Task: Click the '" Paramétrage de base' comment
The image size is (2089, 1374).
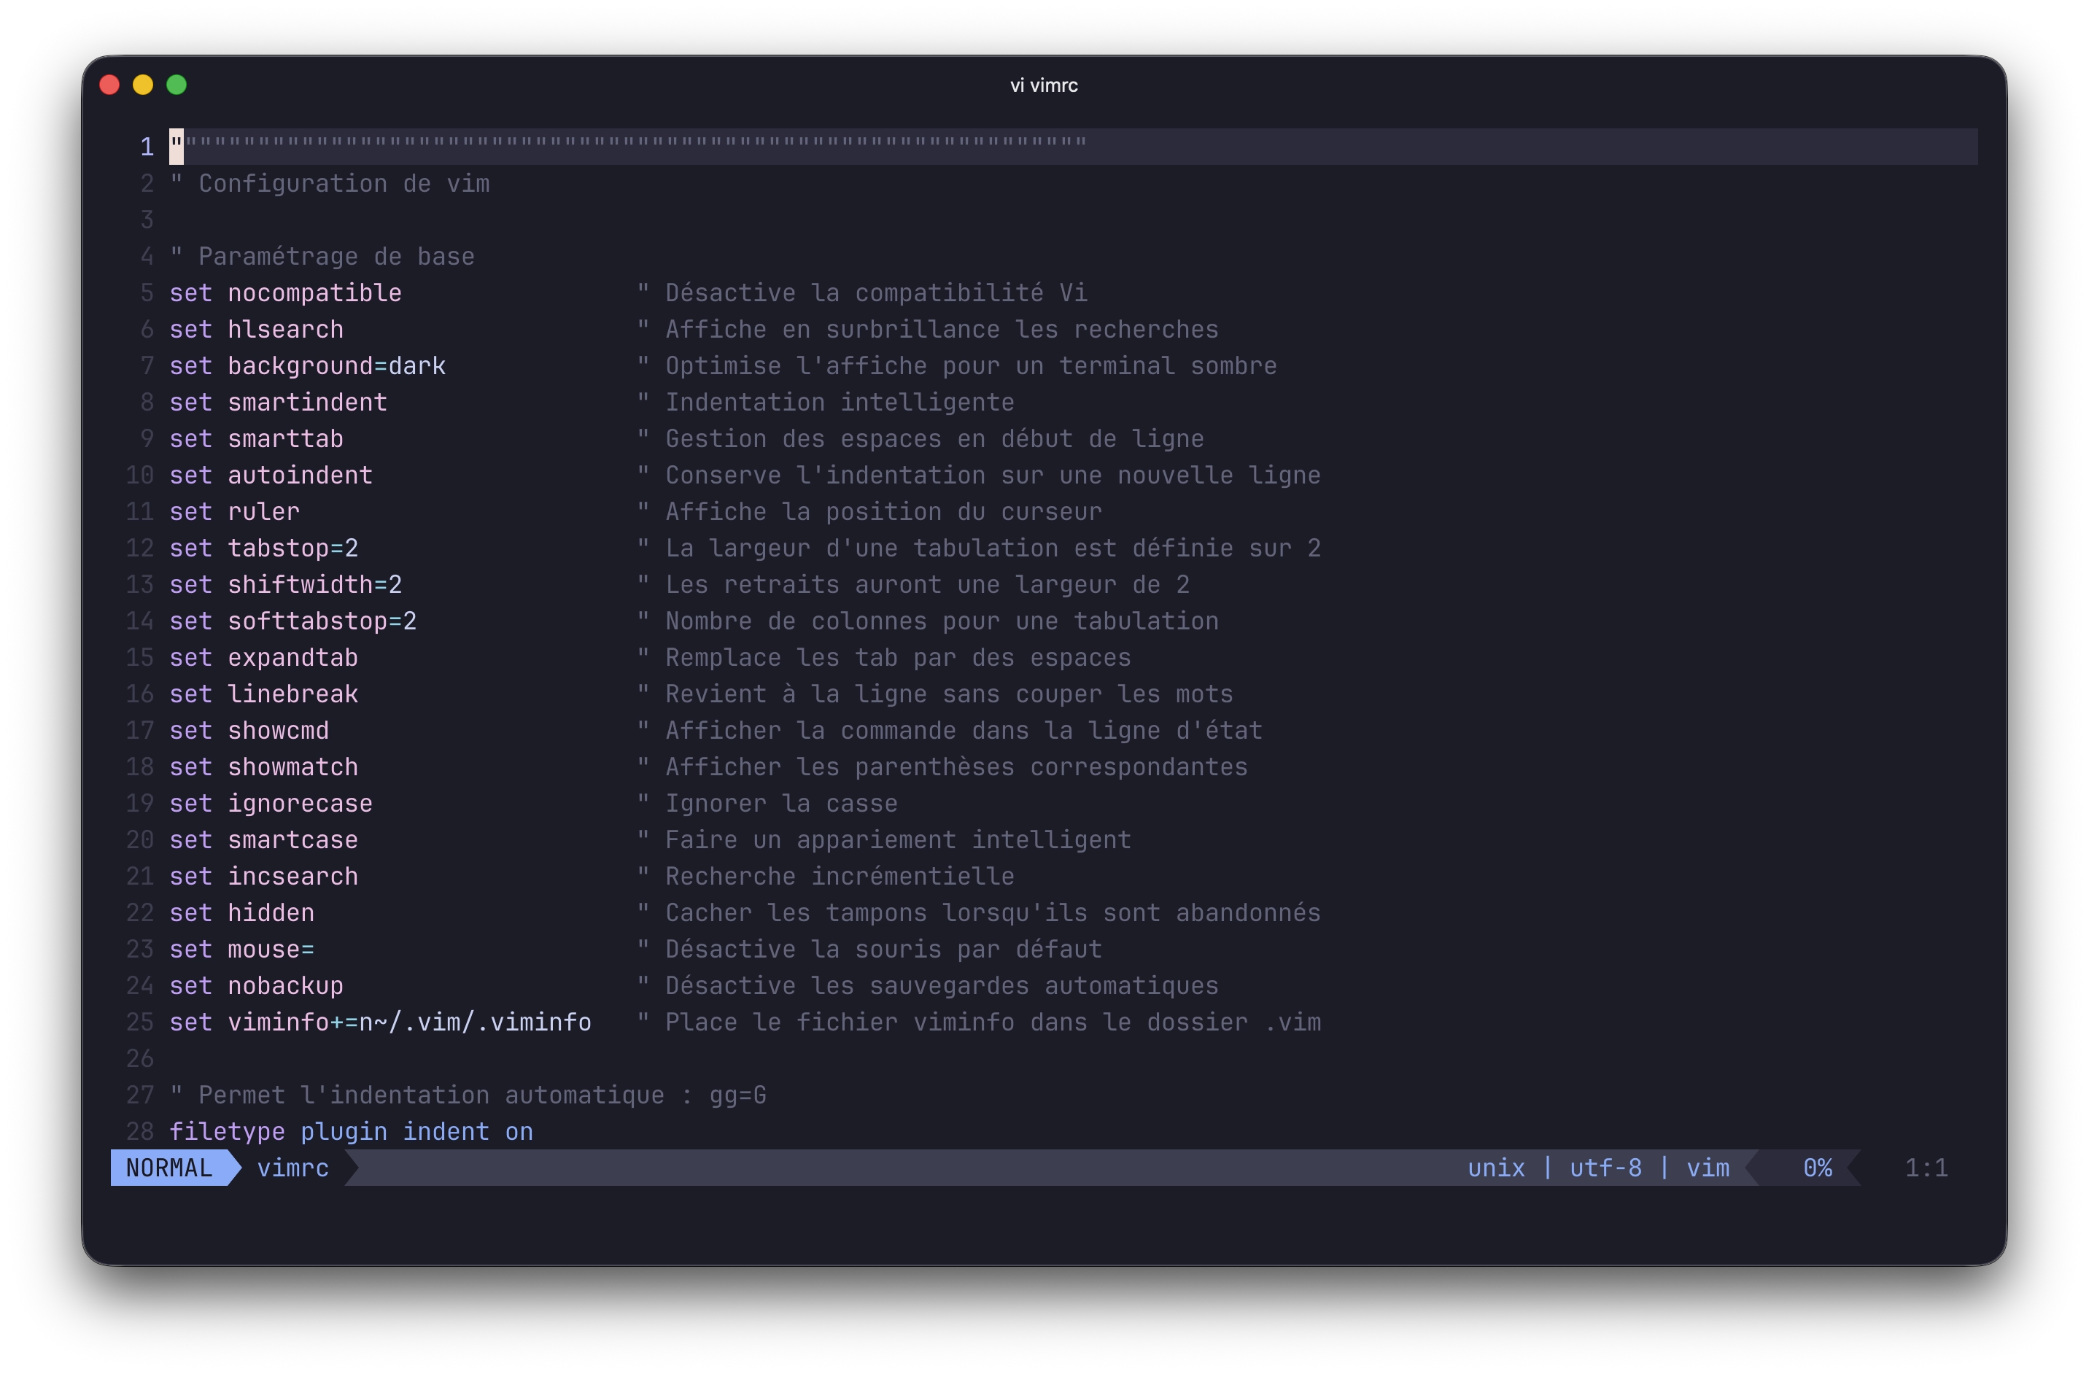Action: point(322,256)
